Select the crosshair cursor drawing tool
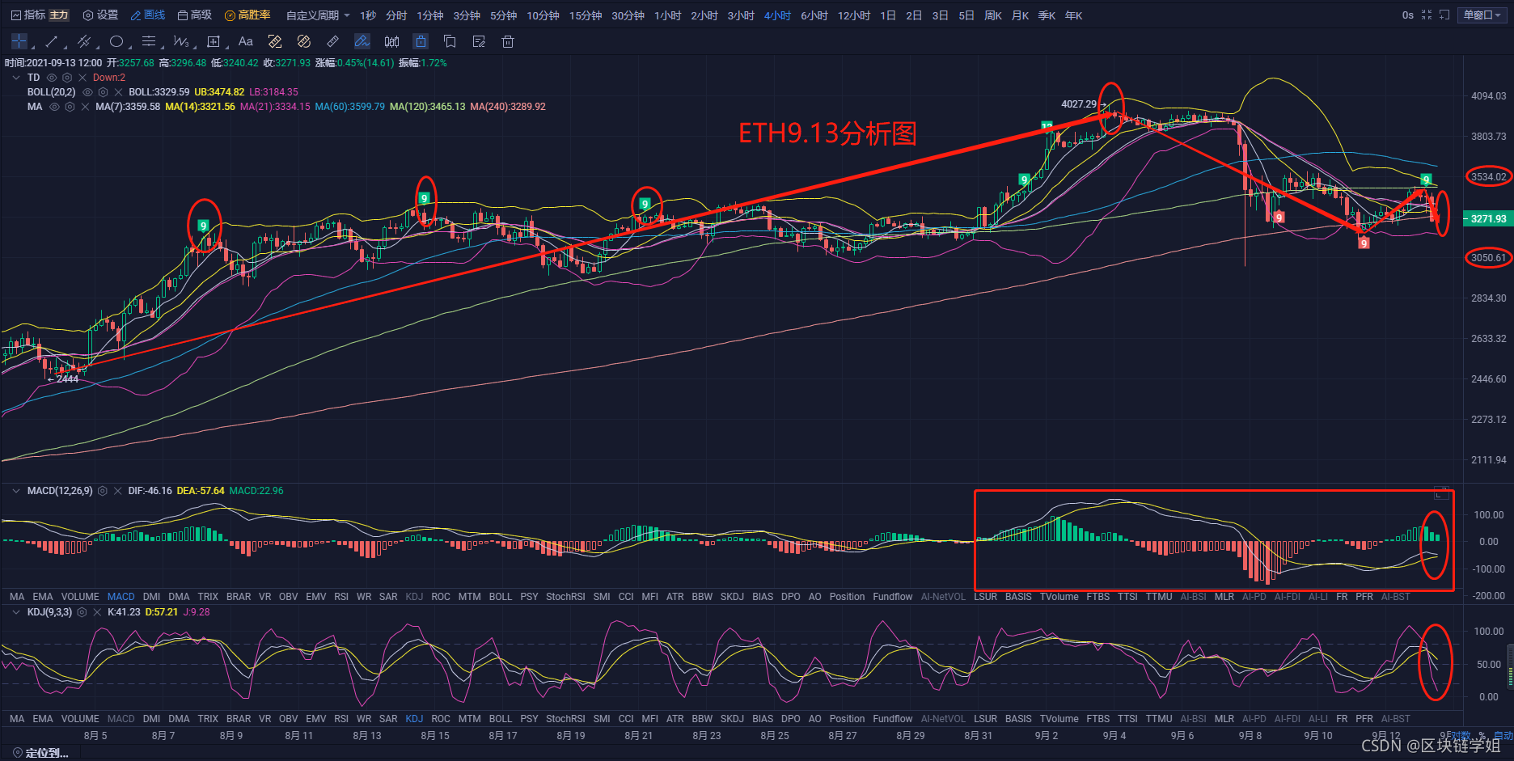The width and height of the screenshot is (1514, 761). tap(19, 41)
